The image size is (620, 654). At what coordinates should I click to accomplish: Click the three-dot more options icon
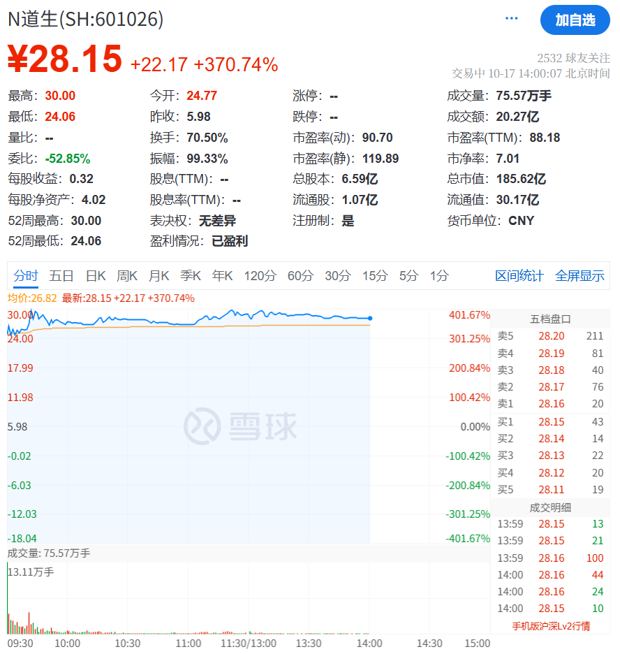(x=512, y=19)
